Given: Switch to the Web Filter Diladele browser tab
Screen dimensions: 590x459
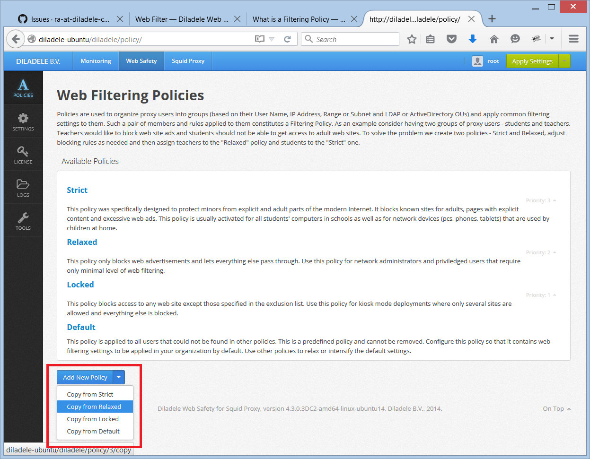Looking at the screenshot, I should 182,19.
